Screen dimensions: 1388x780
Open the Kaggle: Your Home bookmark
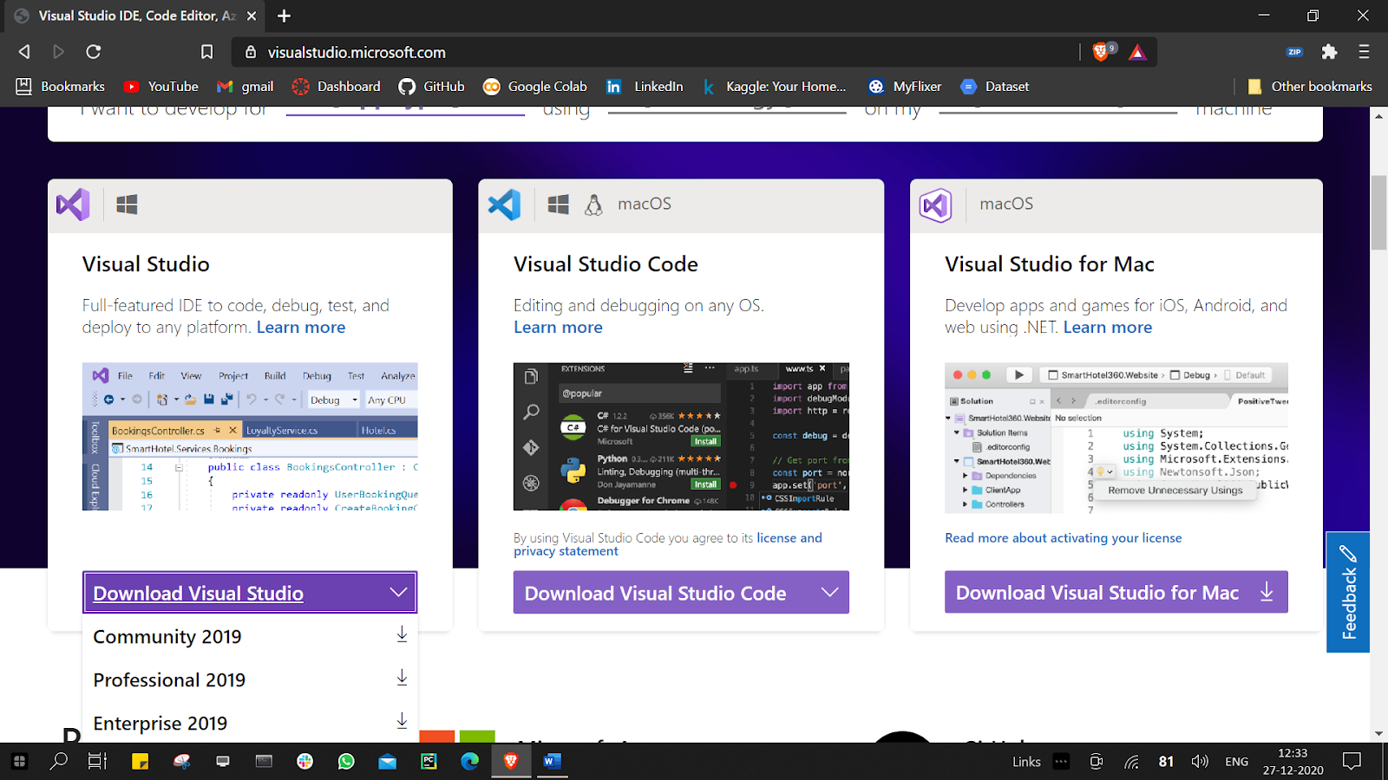(774, 87)
